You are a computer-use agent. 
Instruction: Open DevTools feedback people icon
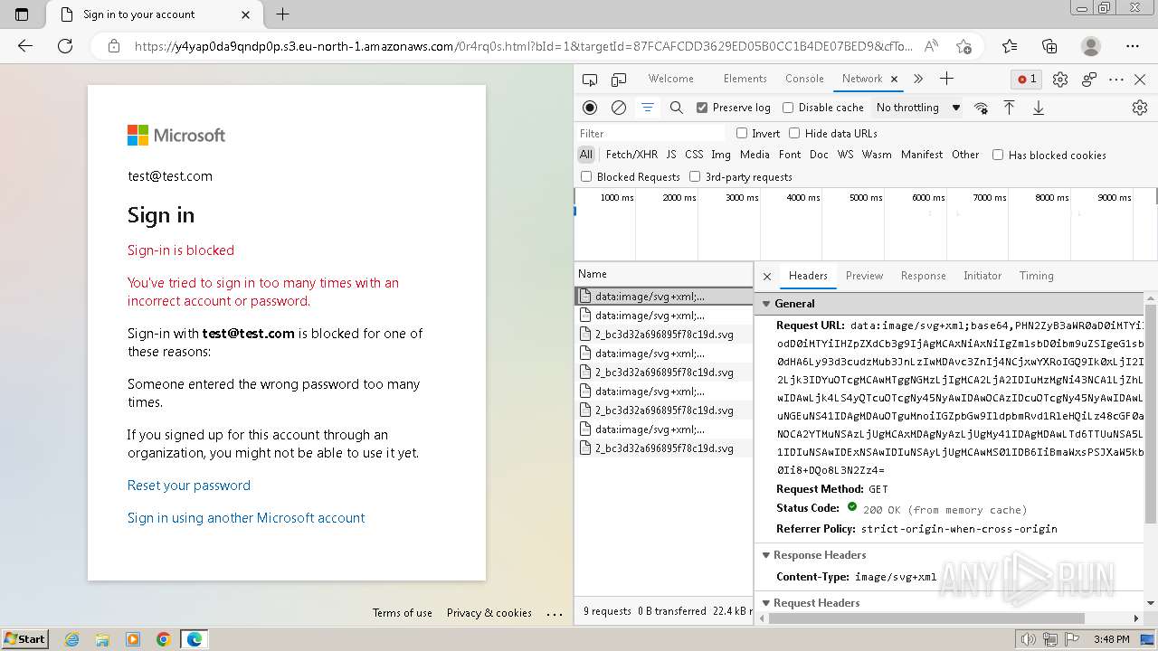(1089, 80)
